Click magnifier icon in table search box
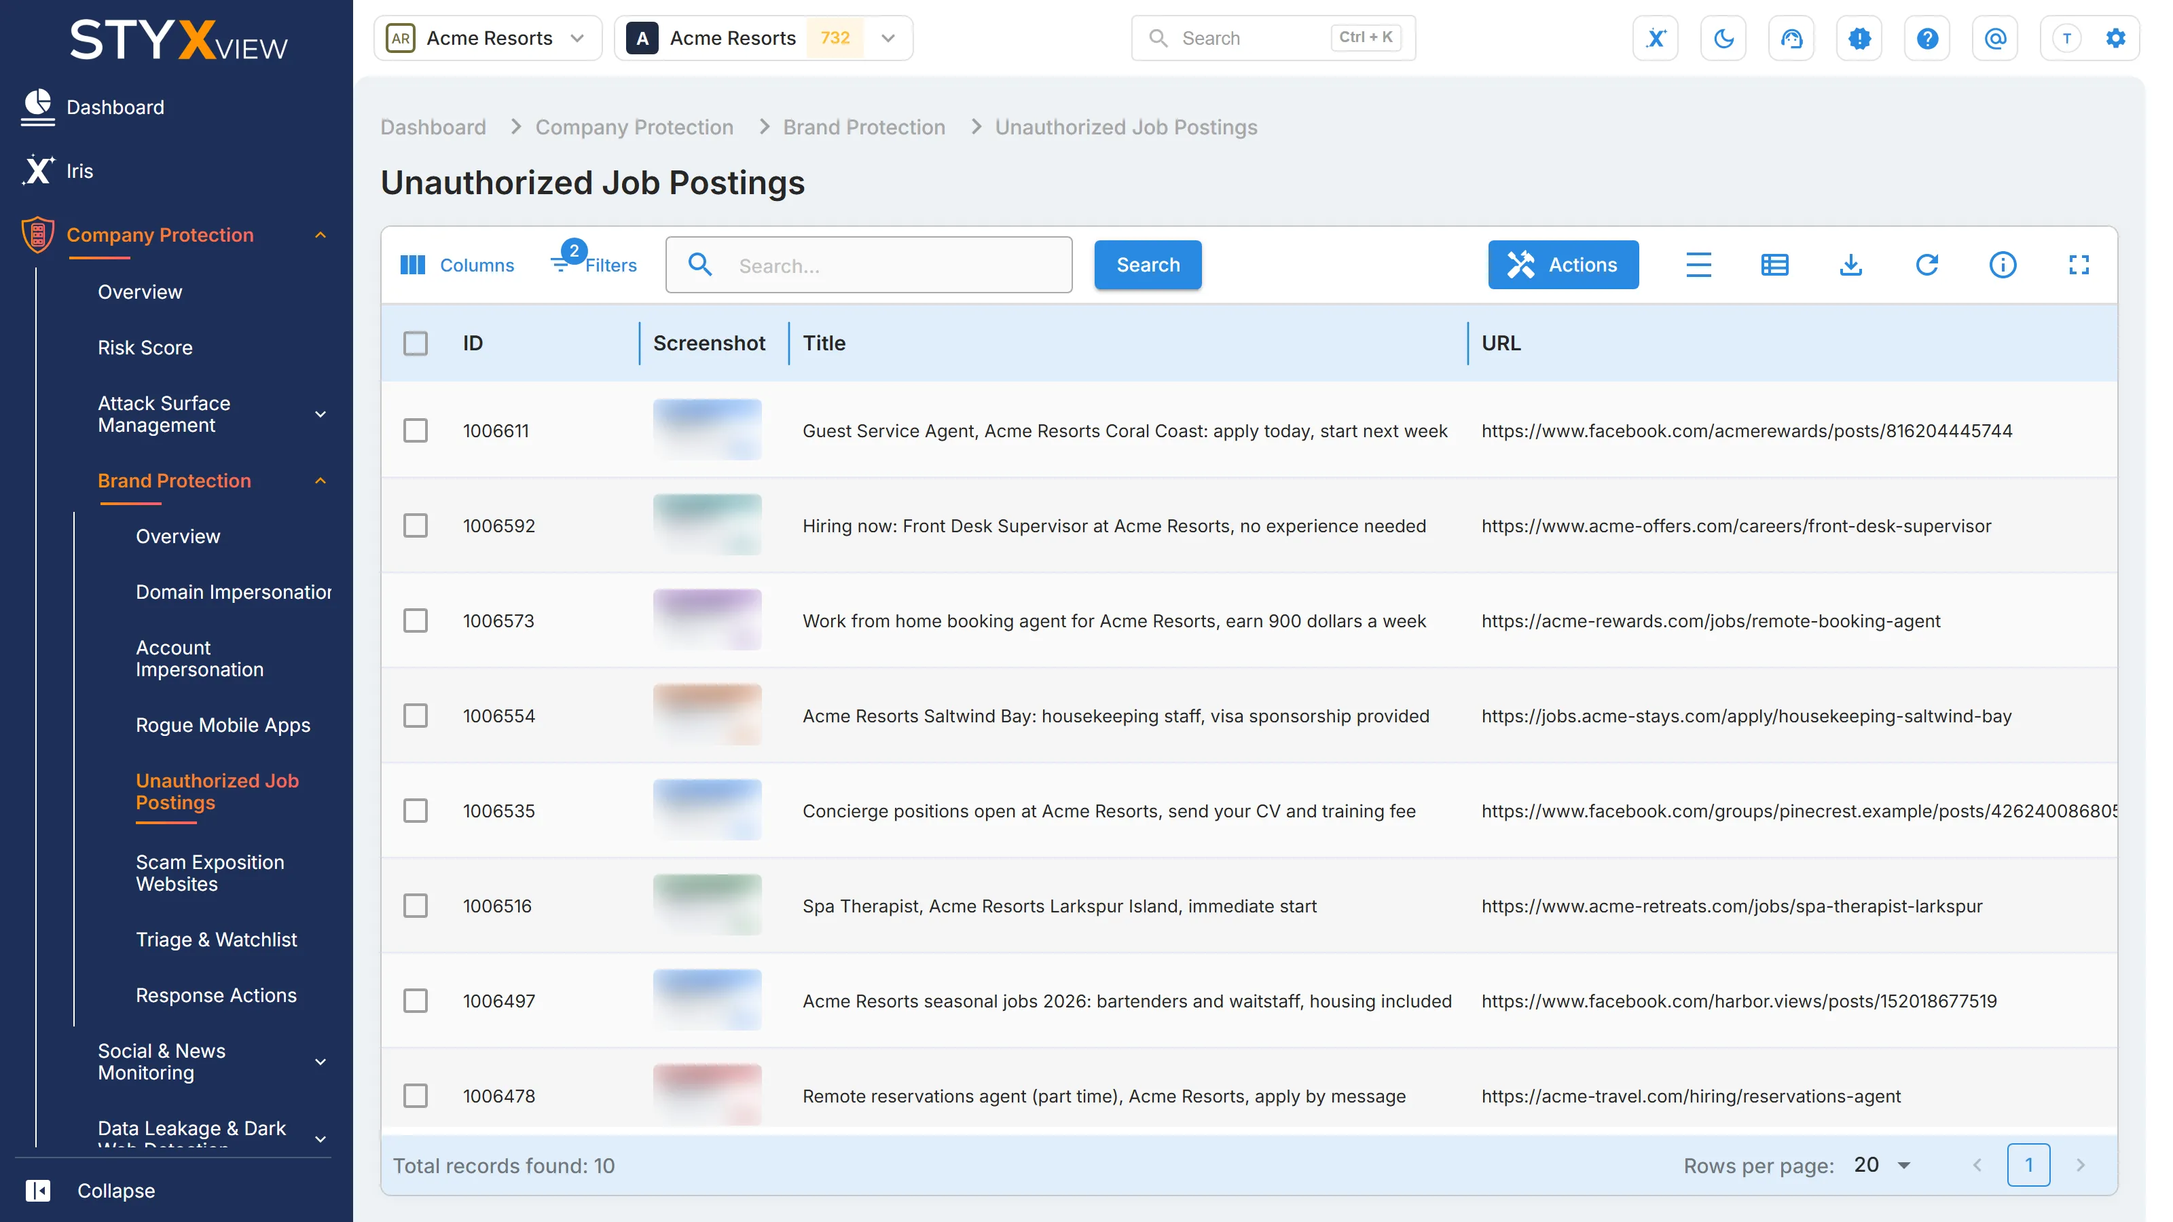This screenshot has width=2173, height=1222. 700,265
